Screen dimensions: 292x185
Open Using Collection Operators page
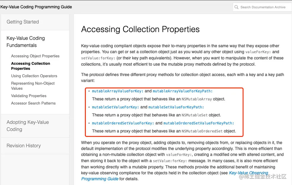(x=34, y=76)
